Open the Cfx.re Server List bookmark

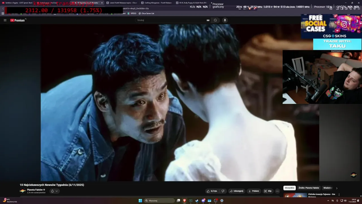point(146,13)
